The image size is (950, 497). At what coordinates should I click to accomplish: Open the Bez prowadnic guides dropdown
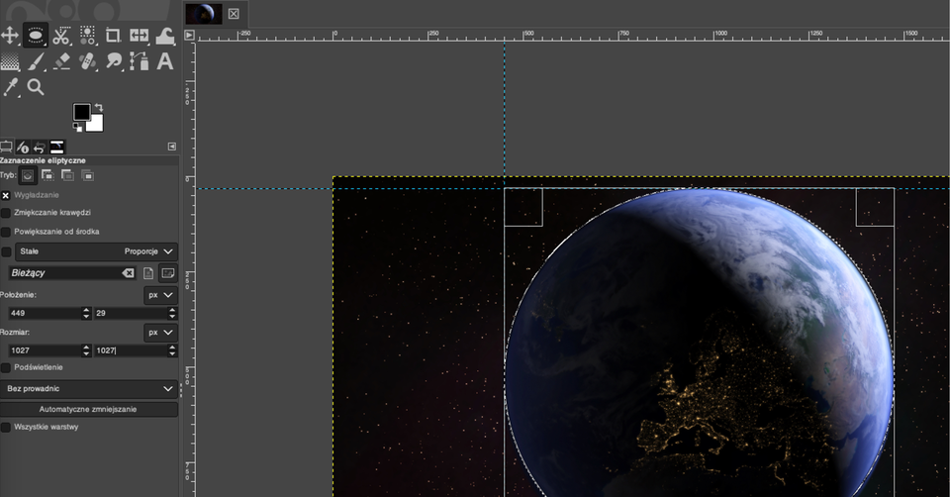click(x=90, y=389)
